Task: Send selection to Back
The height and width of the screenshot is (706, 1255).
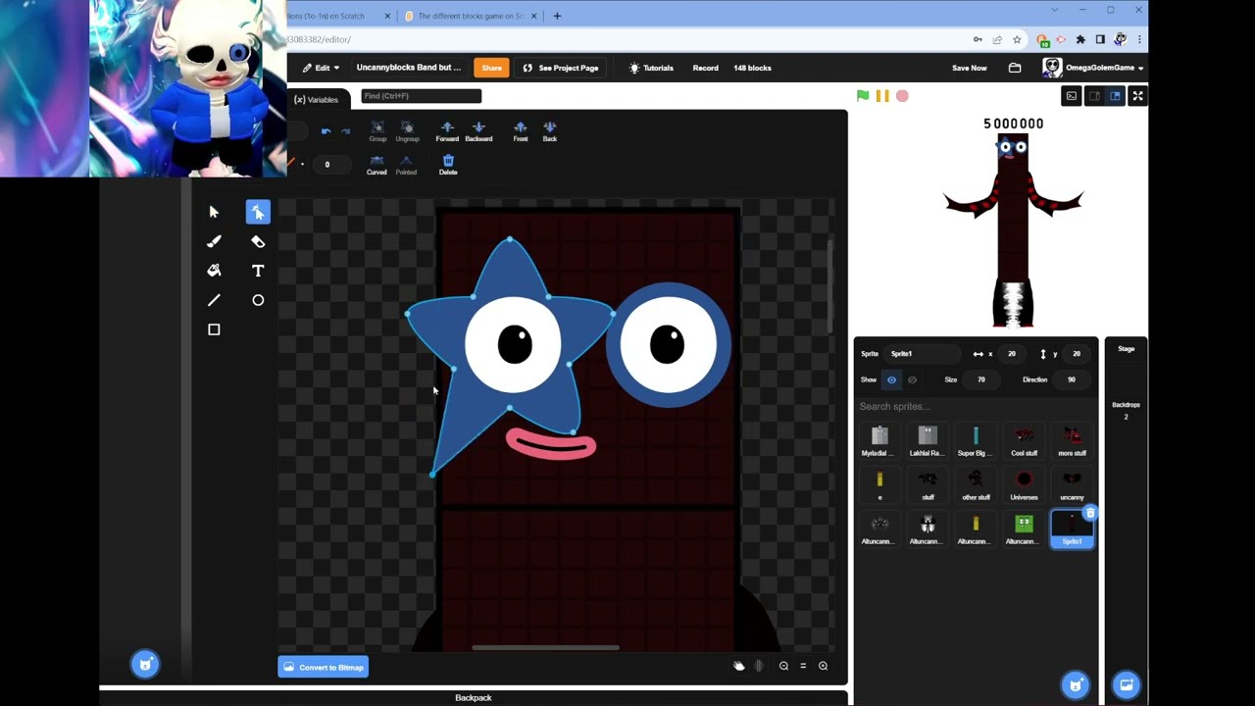Action: pos(550,131)
